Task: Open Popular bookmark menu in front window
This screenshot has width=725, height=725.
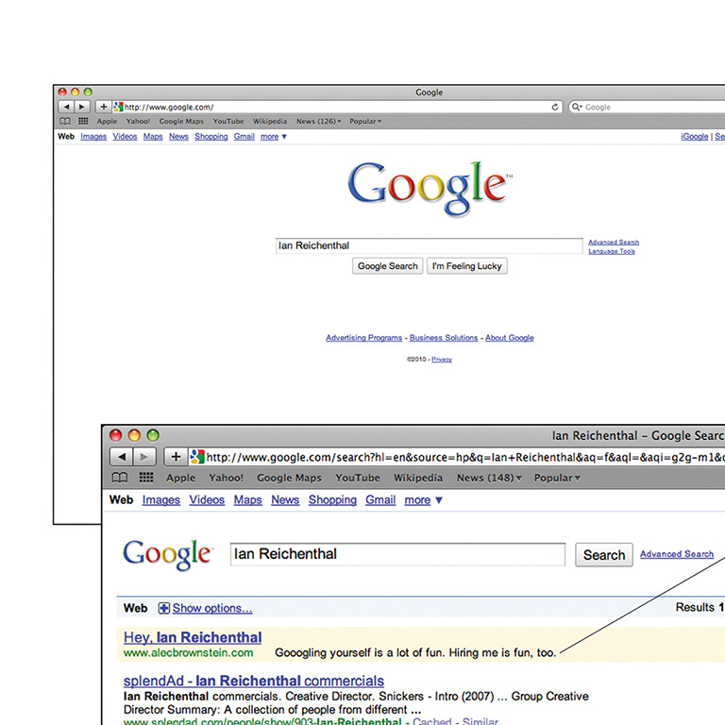Action: [x=557, y=478]
